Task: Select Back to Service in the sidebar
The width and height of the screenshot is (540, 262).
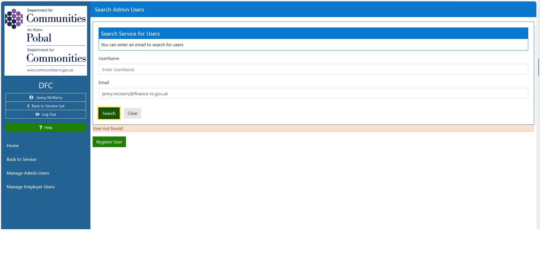Action: [x=22, y=159]
